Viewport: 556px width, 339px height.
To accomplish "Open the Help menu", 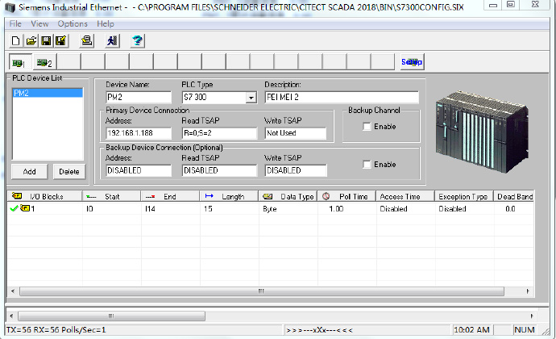I will (106, 23).
